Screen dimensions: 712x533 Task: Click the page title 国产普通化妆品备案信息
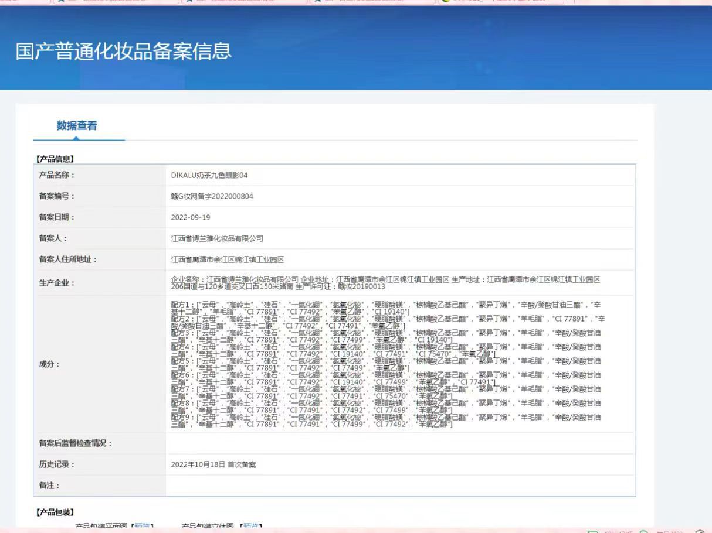pyautogui.click(x=124, y=51)
